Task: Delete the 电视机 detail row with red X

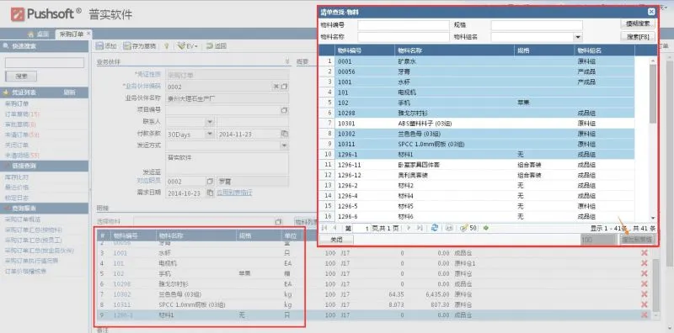Action: [644, 263]
